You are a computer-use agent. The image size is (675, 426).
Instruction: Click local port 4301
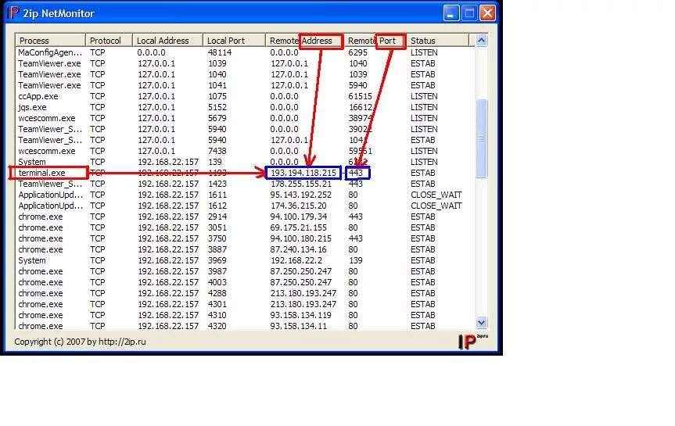tap(217, 304)
